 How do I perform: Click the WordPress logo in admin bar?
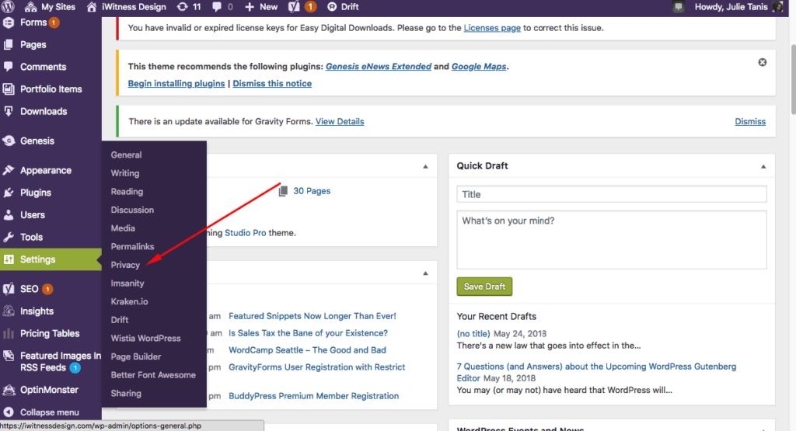pos(8,6)
